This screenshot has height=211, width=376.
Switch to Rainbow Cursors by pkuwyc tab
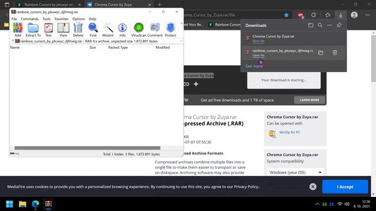(49, 5)
